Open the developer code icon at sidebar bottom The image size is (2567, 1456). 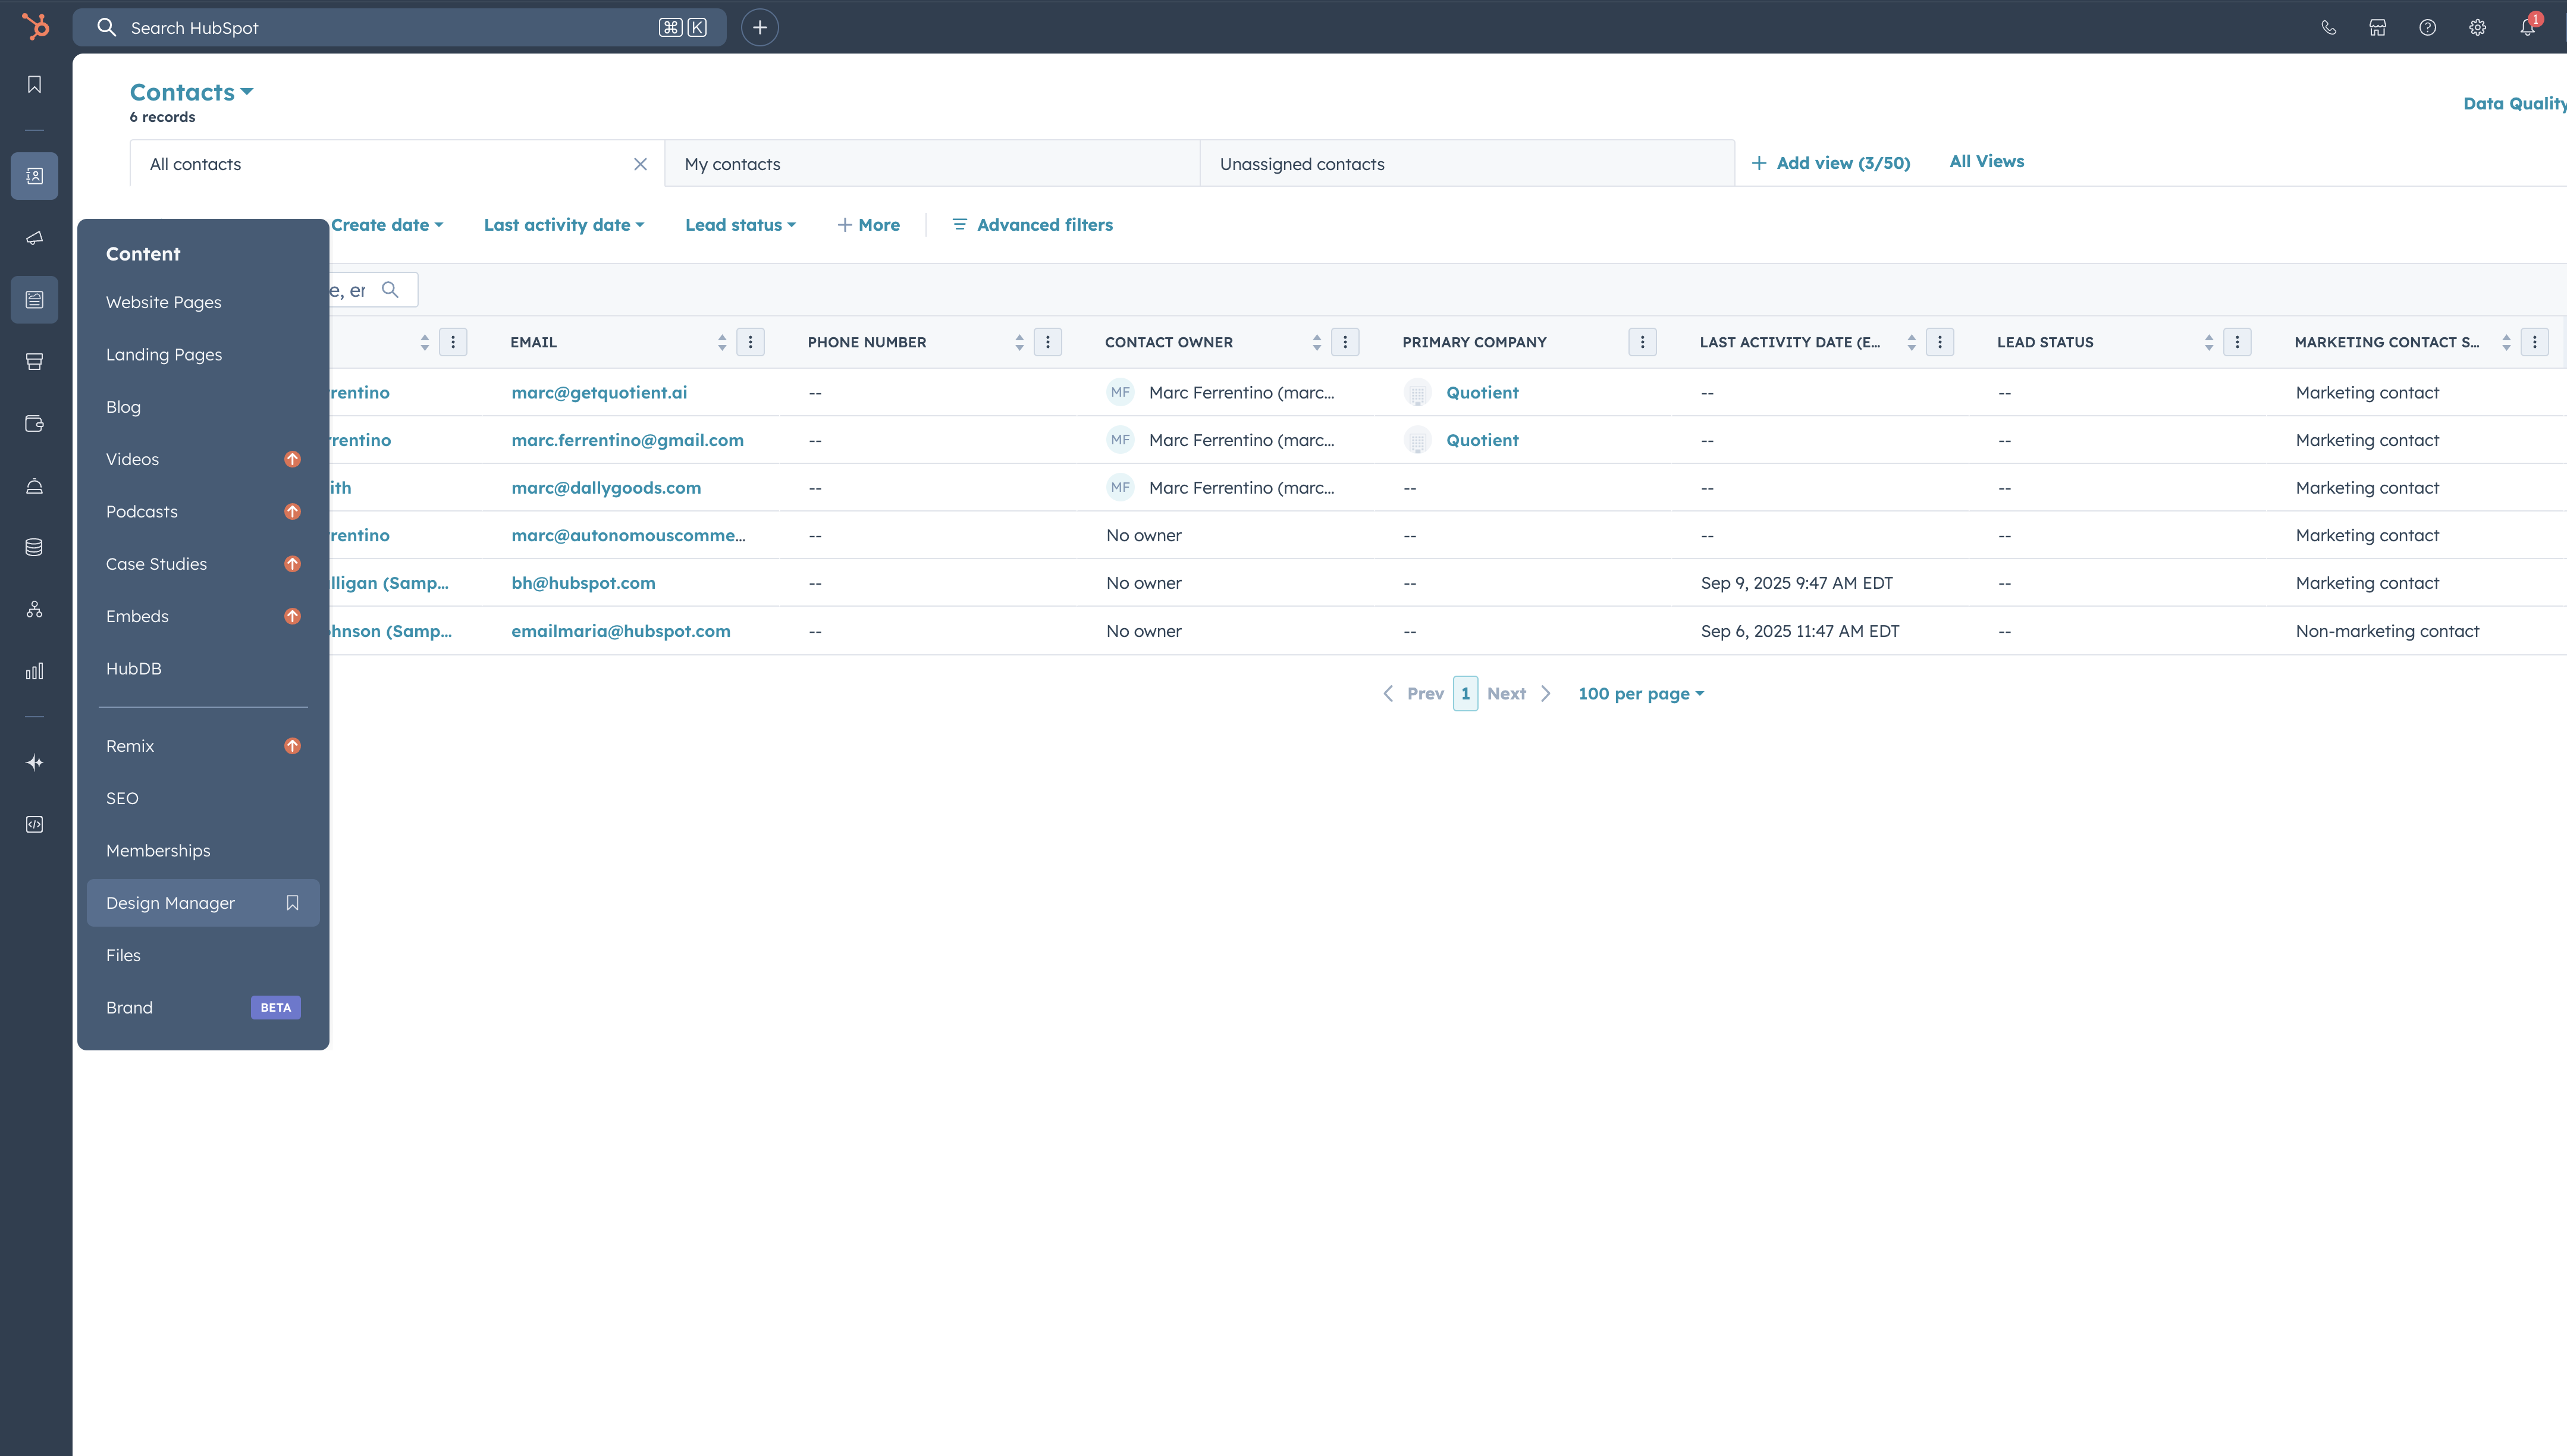[34, 824]
